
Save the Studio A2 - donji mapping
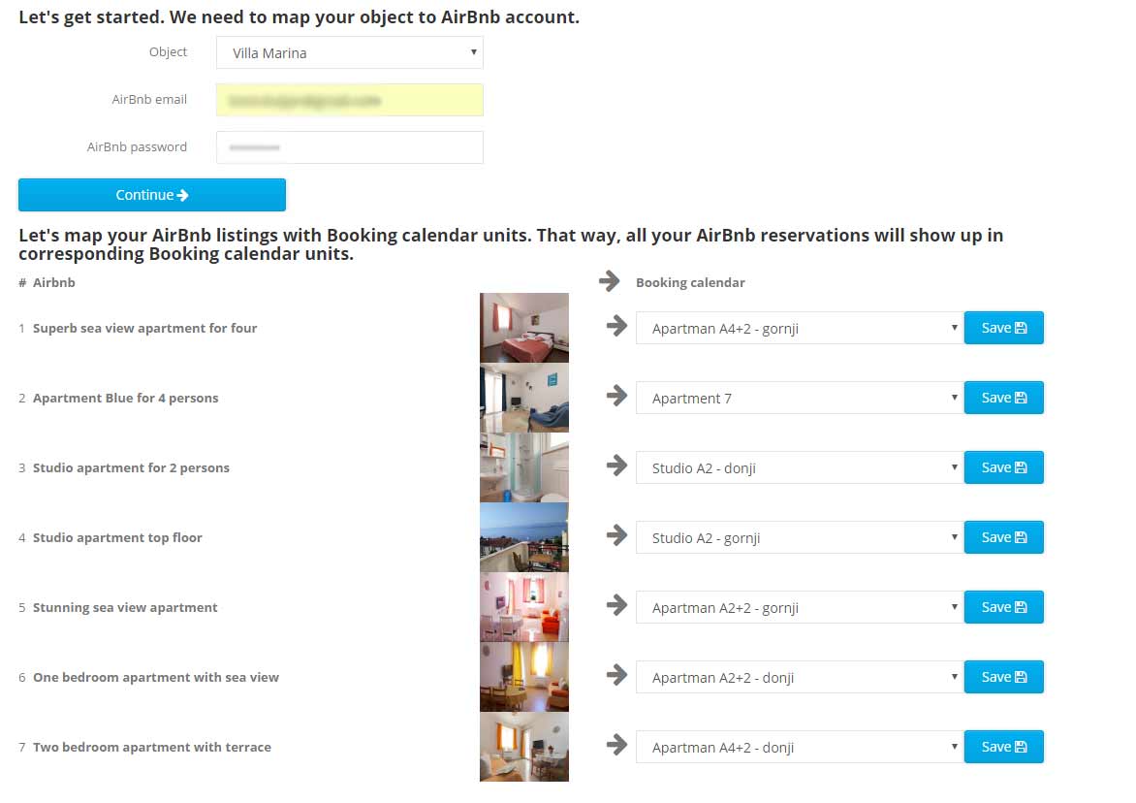(x=1003, y=467)
